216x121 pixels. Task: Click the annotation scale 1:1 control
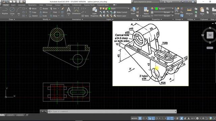tap(192, 118)
